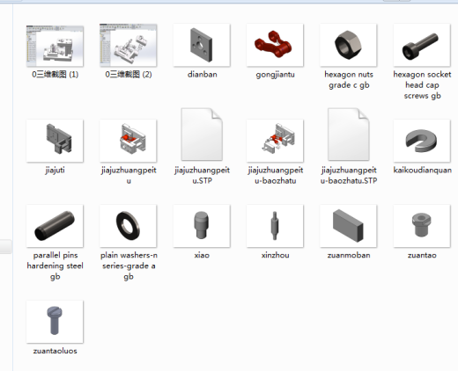Select the red gongjiantu part icon

pyautogui.click(x=275, y=46)
